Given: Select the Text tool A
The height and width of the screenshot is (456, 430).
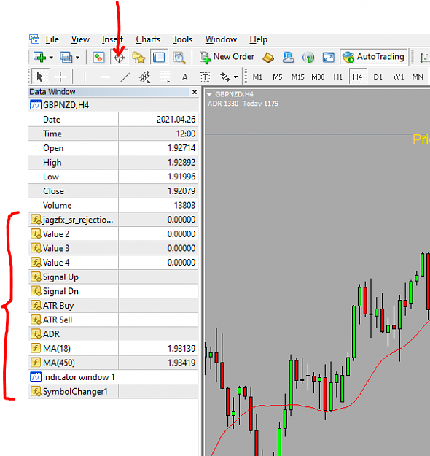Looking at the screenshot, I should 185,77.
